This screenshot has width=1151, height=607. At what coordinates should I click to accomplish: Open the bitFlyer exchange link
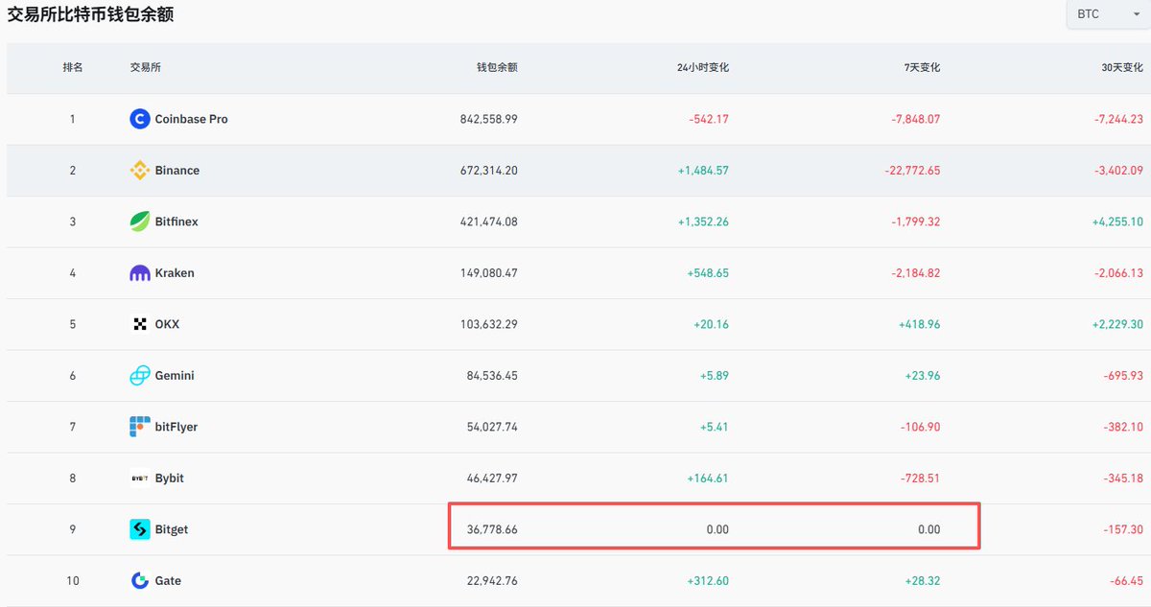176,427
